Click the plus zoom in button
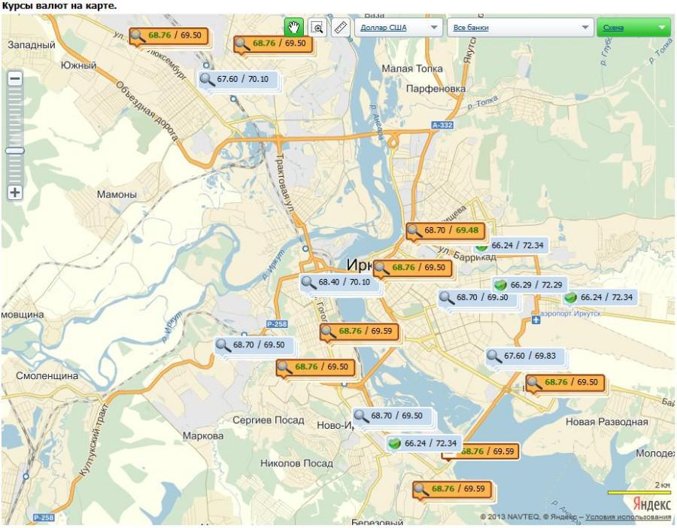The image size is (677, 528). click(15, 193)
